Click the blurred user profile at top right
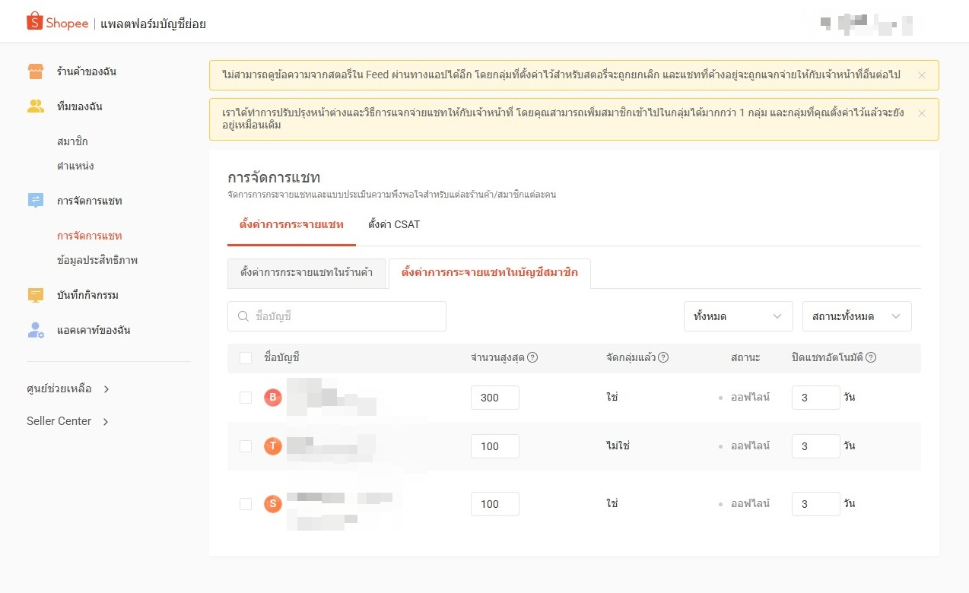969x593 pixels. tap(866, 24)
